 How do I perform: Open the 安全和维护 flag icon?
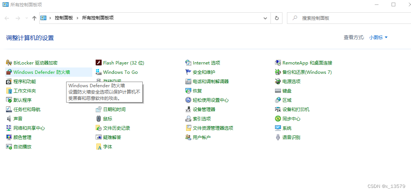click(188, 72)
